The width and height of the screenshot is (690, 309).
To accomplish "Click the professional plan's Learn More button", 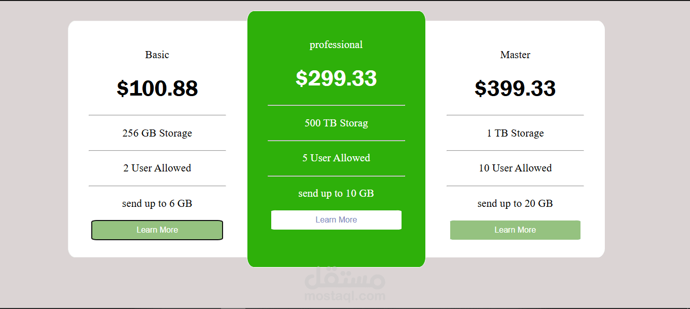I will pos(336,219).
